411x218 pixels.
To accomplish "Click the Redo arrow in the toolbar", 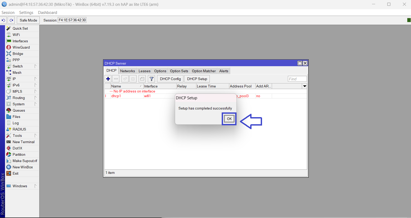I will click(11, 20).
